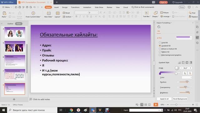This screenshot has width=200, height=113.
Task: Open the Insert tab
Action: coord(56,7)
